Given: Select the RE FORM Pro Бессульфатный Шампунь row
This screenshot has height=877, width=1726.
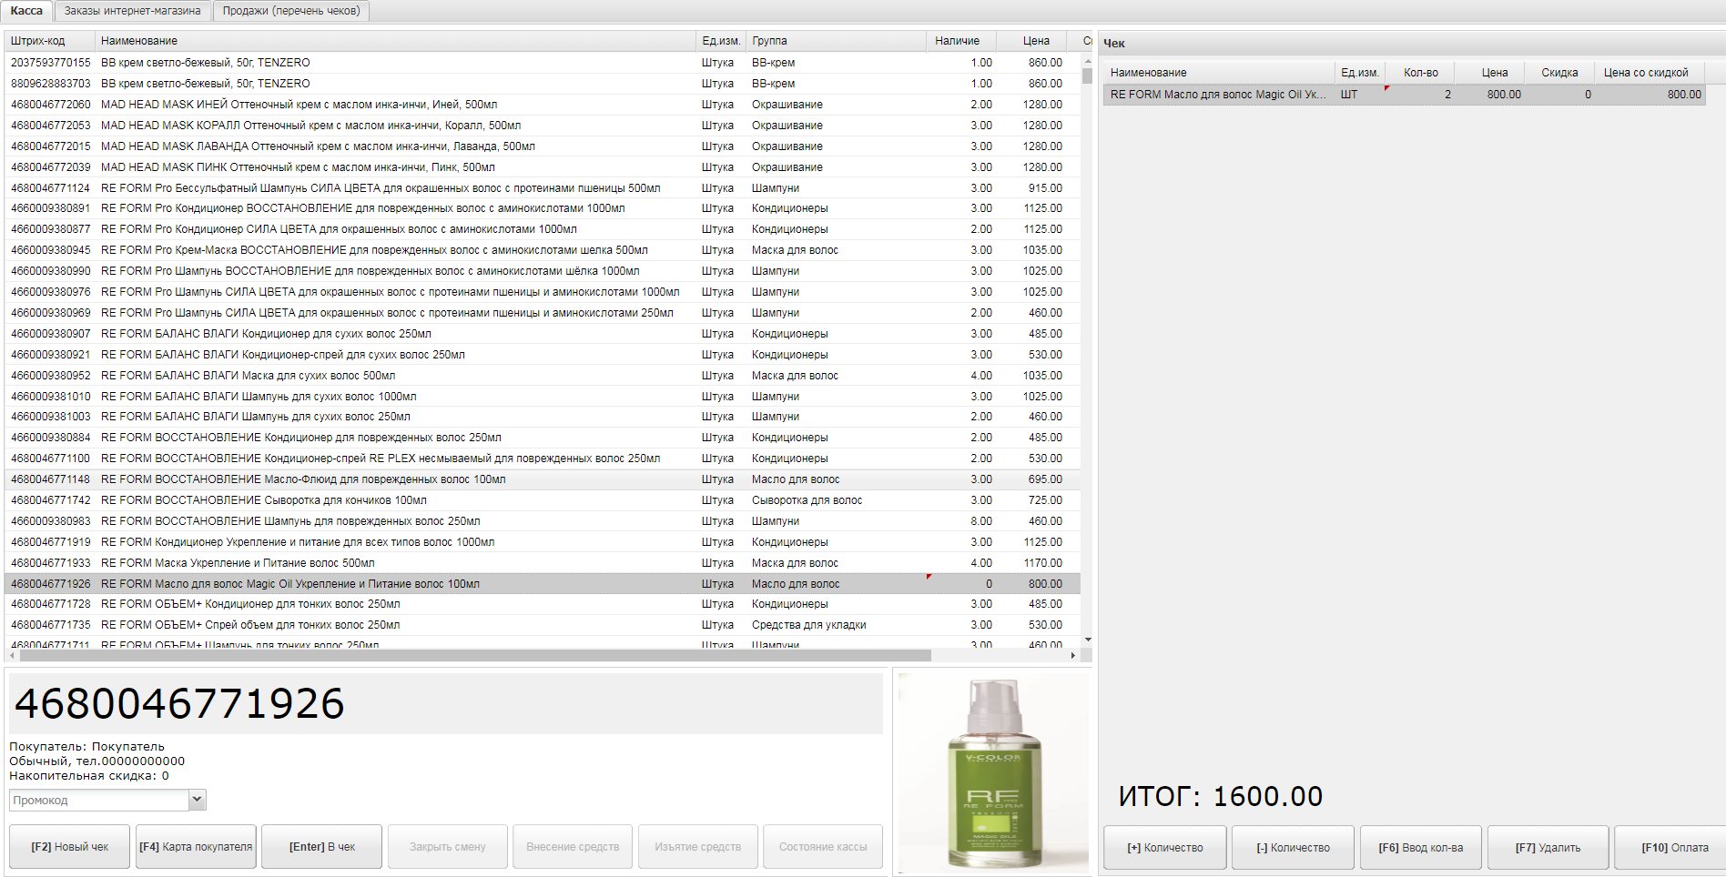Looking at the screenshot, I should coord(543,188).
